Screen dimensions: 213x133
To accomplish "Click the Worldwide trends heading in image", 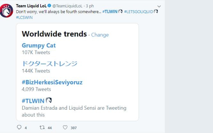I will [54, 34].
